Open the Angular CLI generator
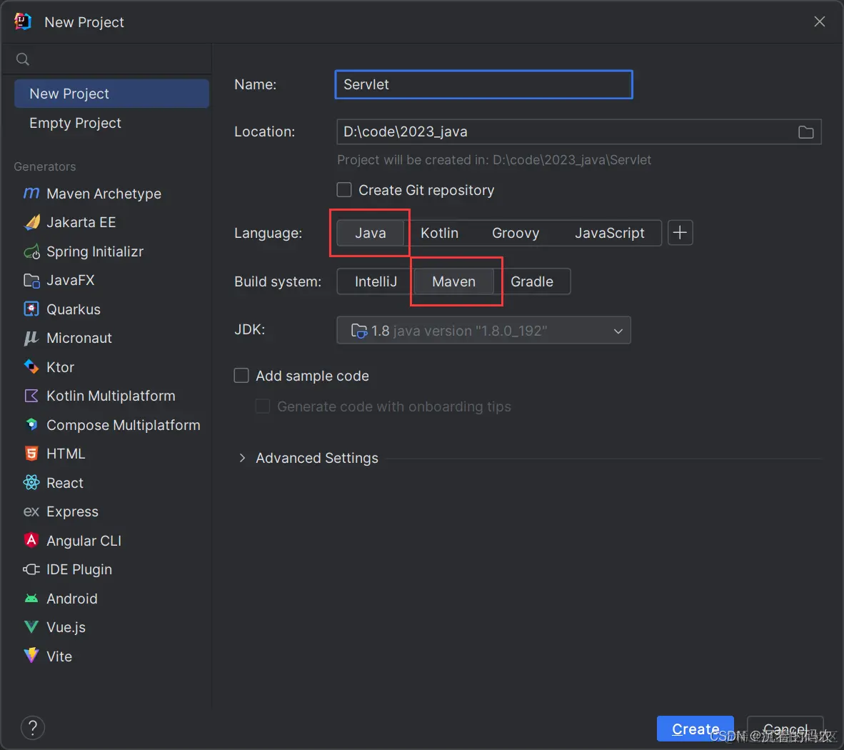Screen dimensions: 844x750 (x=111, y=540)
